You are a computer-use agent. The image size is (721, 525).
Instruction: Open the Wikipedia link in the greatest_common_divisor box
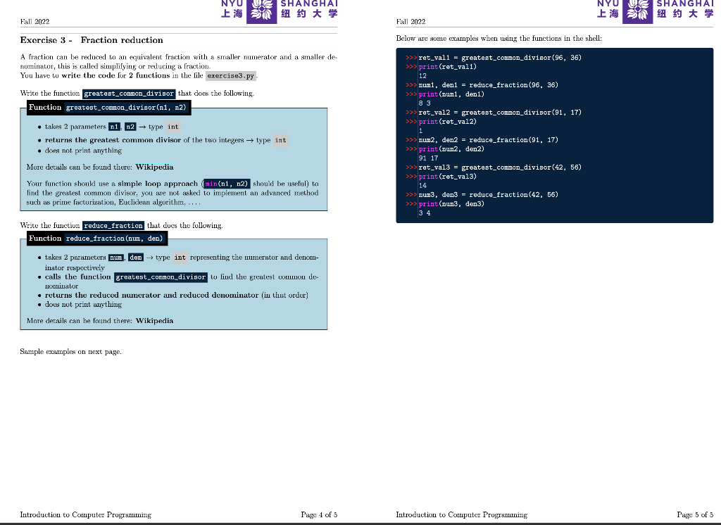click(x=154, y=167)
